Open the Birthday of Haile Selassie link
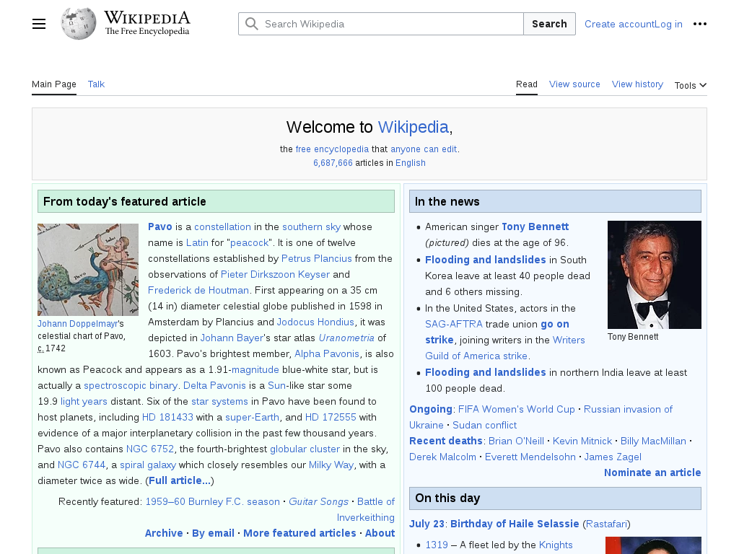 pos(515,524)
